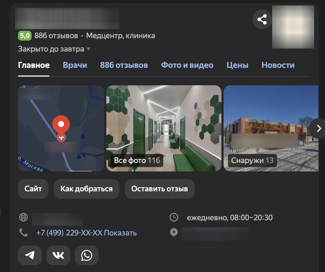
Task: Open the map thumbnail
Action: point(61,128)
